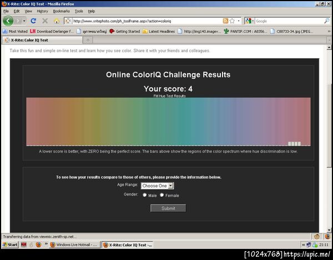The image size is (333, 260).
Task: Click the status bar transferring data text
Action: [40, 237]
